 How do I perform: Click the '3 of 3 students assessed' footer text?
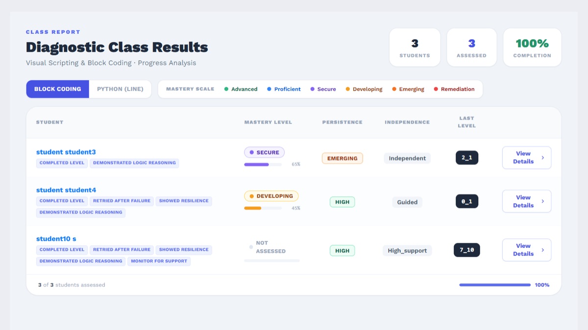(x=72, y=285)
